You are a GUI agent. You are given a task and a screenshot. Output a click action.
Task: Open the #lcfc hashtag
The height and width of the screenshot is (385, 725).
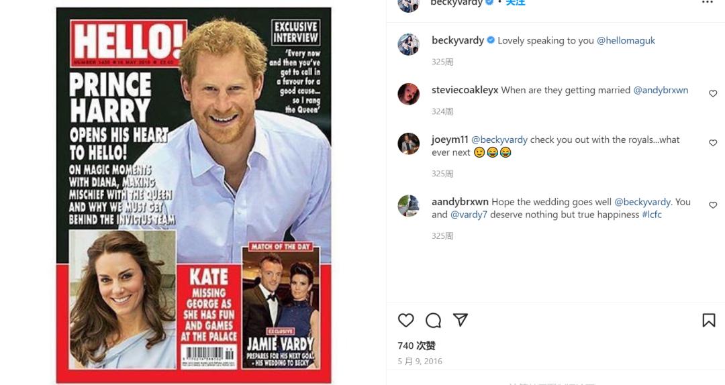pyautogui.click(x=652, y=215)
